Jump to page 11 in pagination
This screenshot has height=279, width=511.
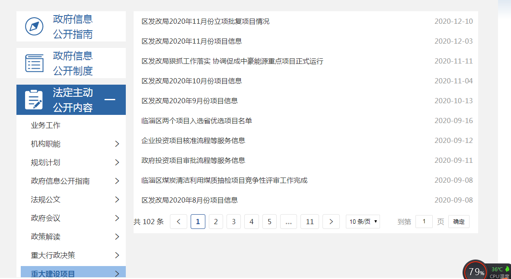310,222
